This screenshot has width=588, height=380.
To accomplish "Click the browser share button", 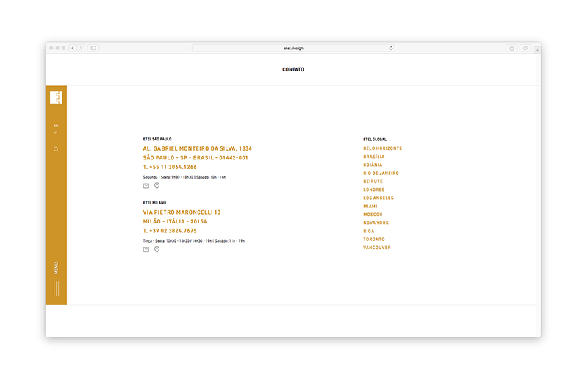I will [512, 48].
